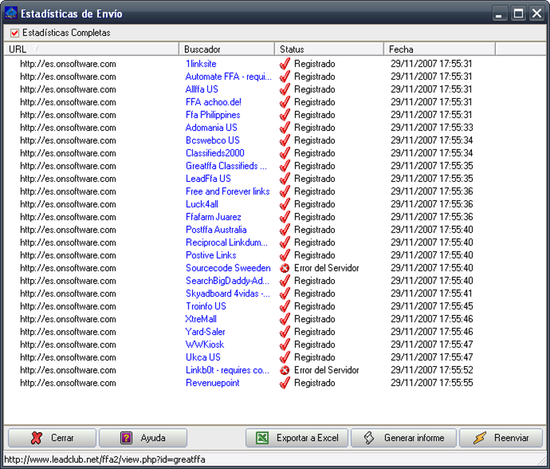Open the Free and Forever links entry

[x=228, y=192]
